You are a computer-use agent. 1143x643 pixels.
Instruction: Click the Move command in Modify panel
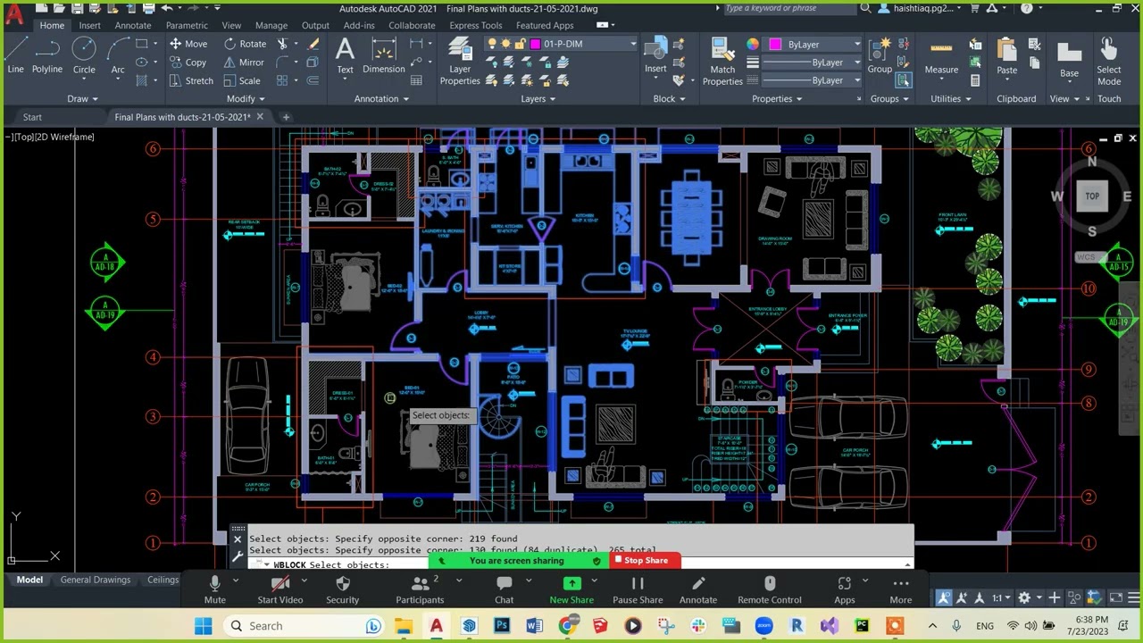(x=188, y=44)
